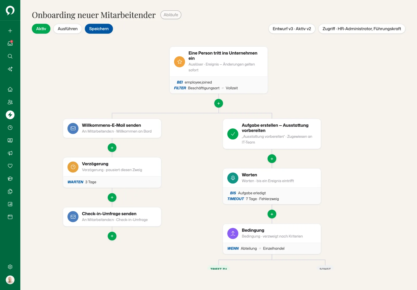
Task: Select the Check-in-Umfrage senden node
Action: coord(112,217)
